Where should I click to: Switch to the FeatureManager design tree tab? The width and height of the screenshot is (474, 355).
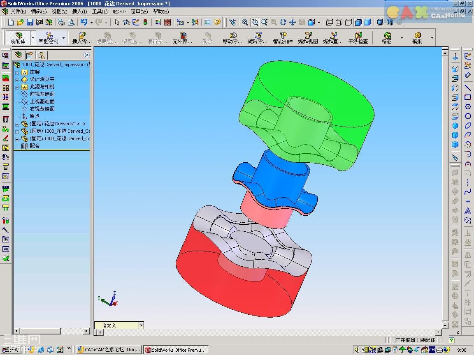pyautogui.click(x=19, y=55)
